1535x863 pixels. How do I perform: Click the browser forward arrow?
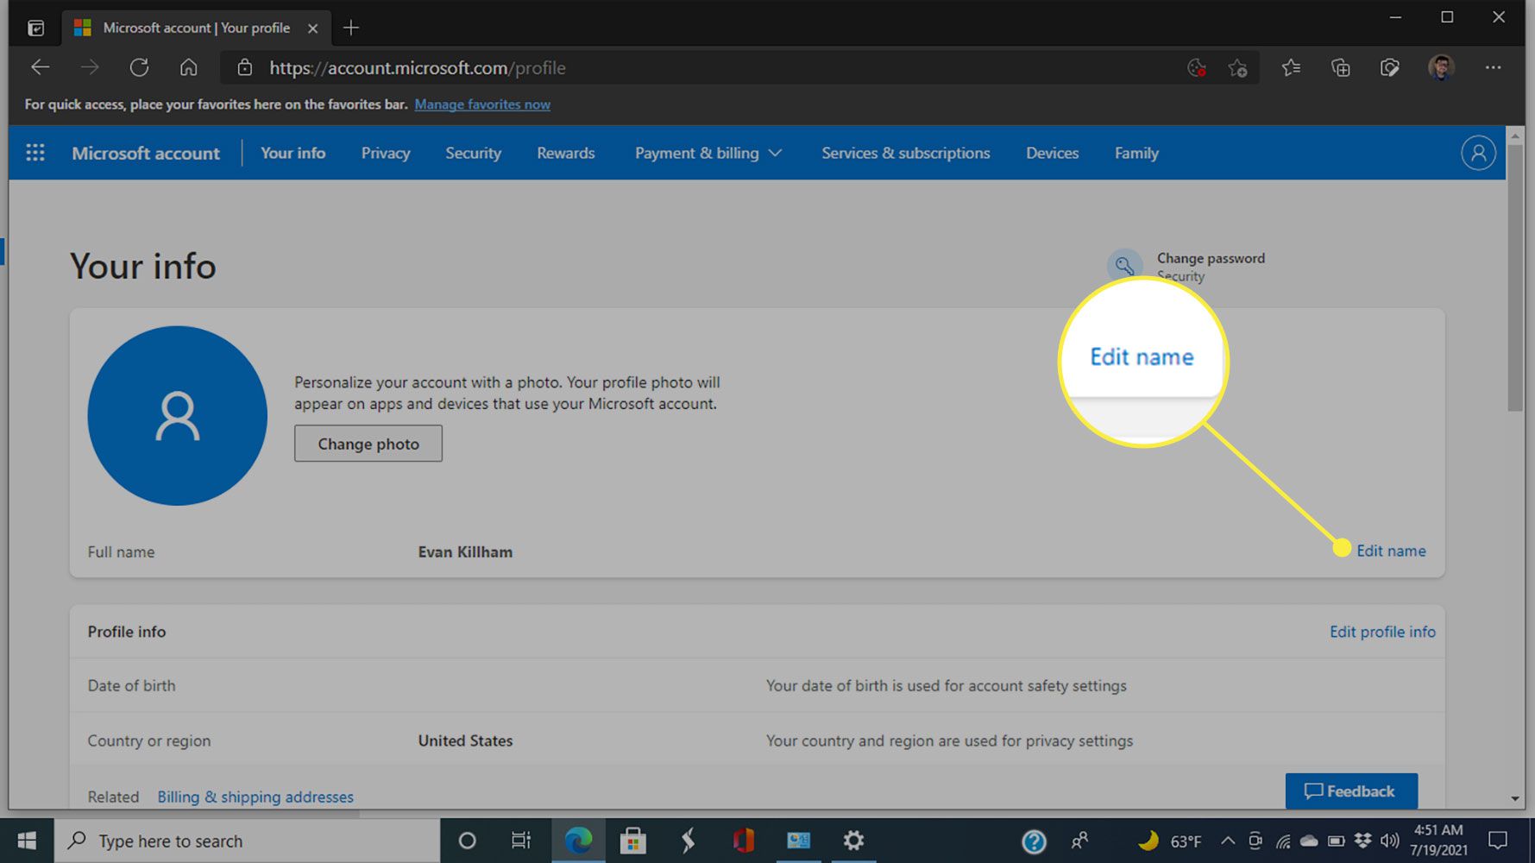click(90, 67)
